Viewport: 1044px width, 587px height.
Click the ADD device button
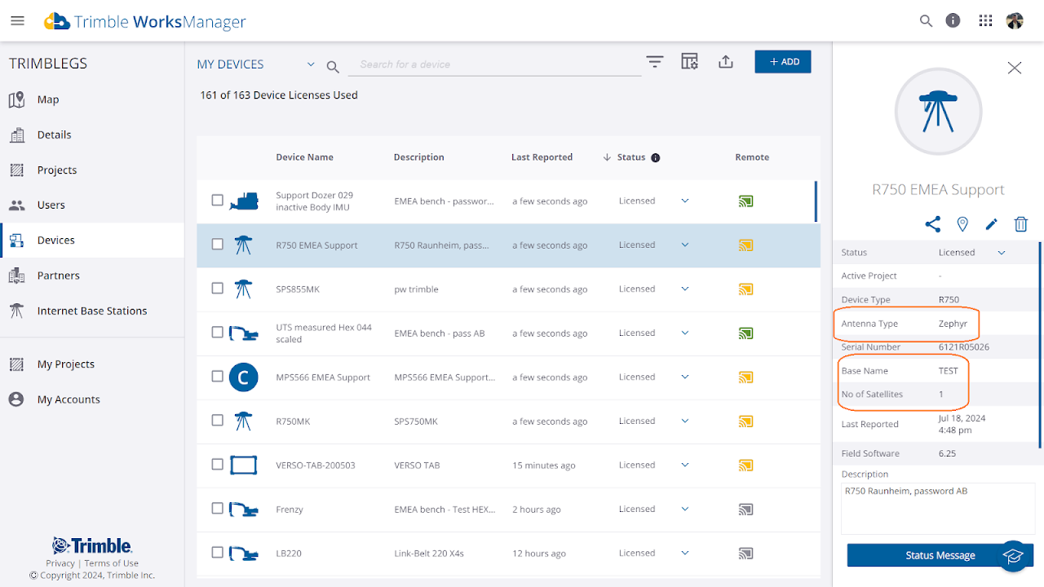click(783, 62)
